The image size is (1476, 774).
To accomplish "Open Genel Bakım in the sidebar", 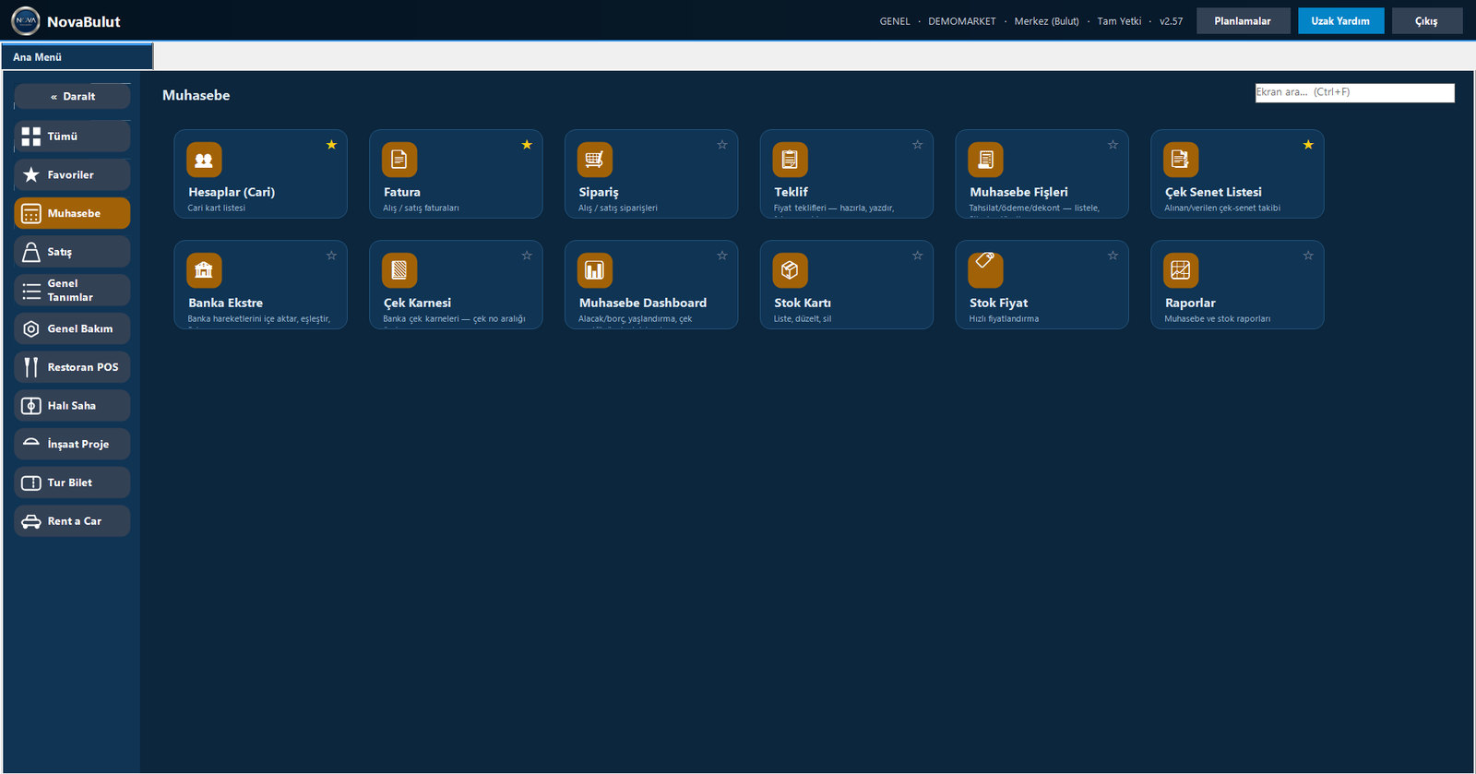I will coord(72,328).
